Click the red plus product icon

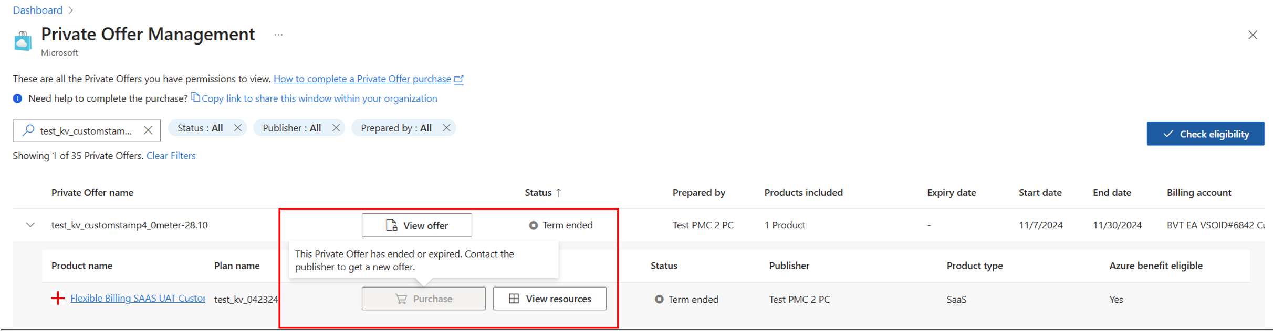pyautogui.click(x=58, y=299)
